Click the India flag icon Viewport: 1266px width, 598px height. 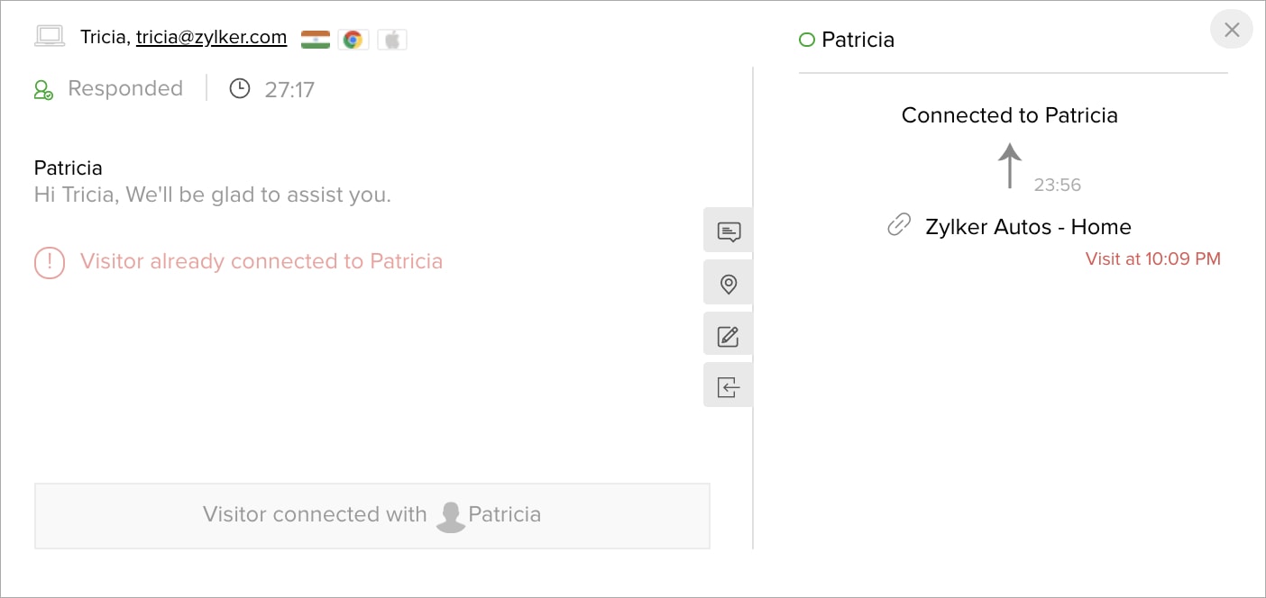click(x=316, y=39)
